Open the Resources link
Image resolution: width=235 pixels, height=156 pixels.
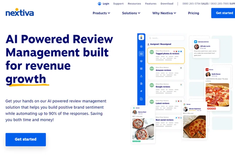[x=134, y=4]
